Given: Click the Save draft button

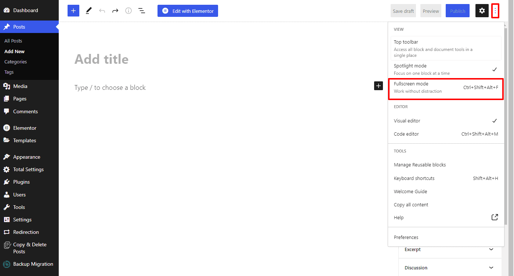Looking at the screenshot, I should pos(403,11).
